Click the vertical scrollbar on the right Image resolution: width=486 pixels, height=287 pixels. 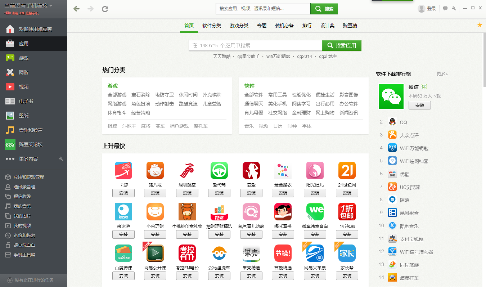(x=484, y=59)
